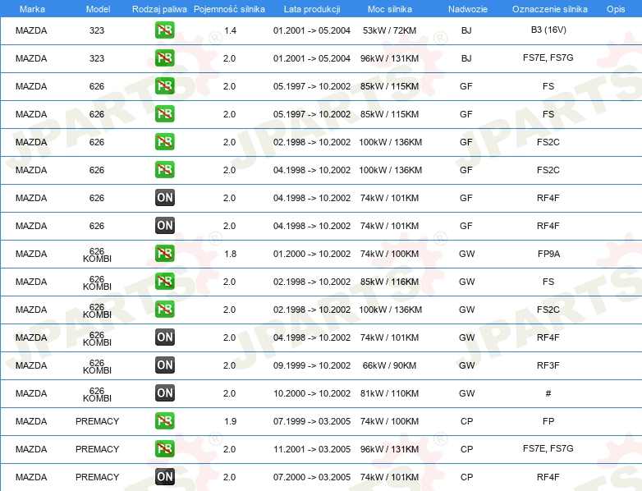The width and height of the screenshot is (642, 491).
Task: Select 626 KOMBI model in the RF3F row
Action: tap(97, 366)
